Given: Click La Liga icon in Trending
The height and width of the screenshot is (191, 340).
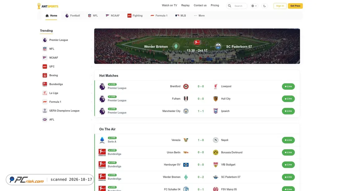Looking at the screenshot, I should (x=45, y=93).
